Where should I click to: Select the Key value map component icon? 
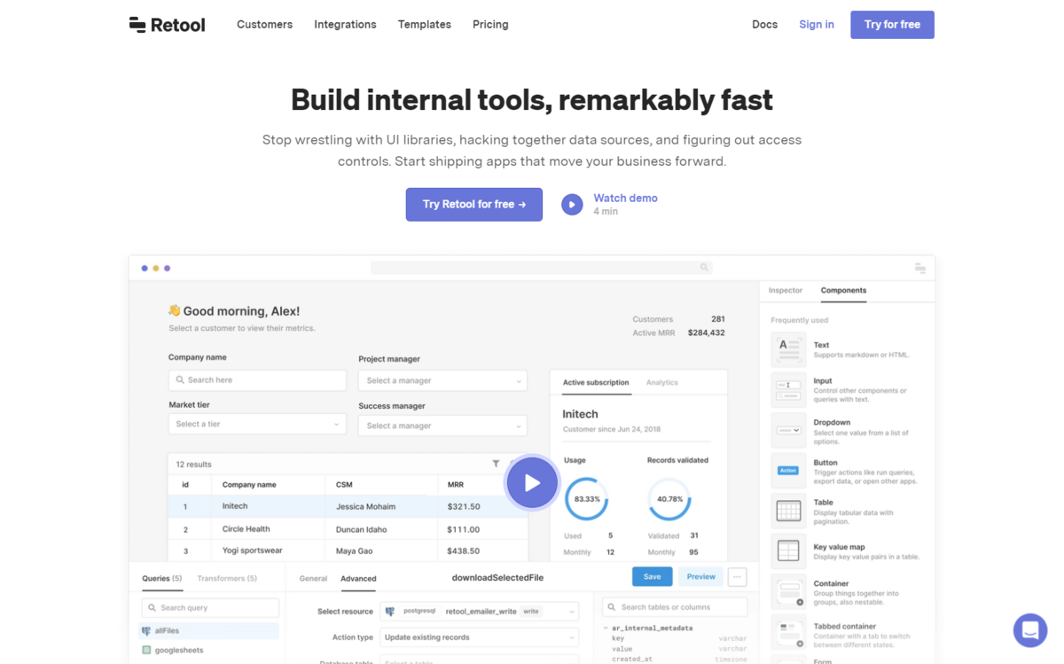coord(788,551)
